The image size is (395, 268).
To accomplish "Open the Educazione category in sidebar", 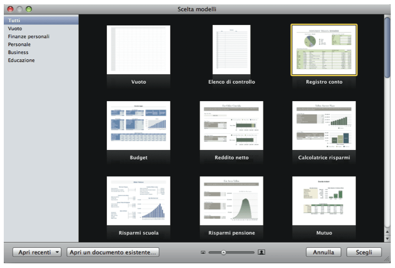I will click(21, 60).
